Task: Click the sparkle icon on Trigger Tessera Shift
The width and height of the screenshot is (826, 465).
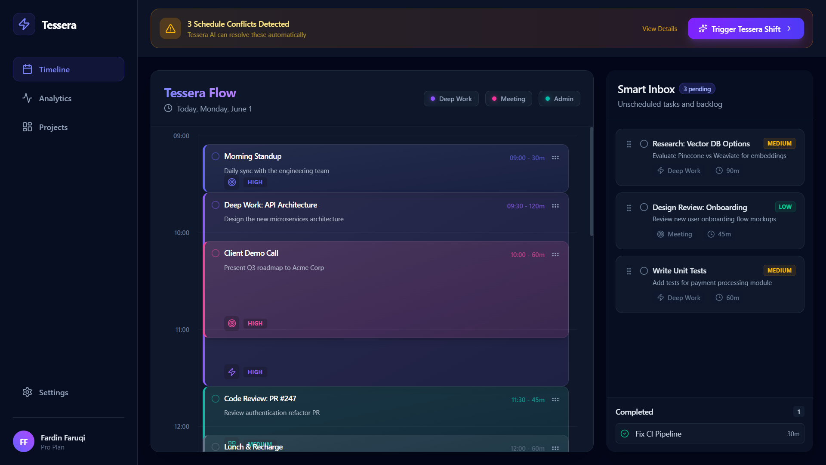Action: click(x=703, y=28)
